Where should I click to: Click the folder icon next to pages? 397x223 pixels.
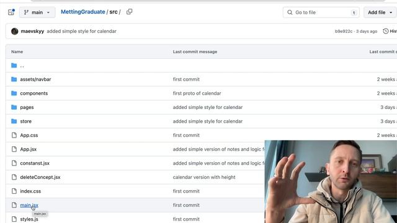[x=14, y=107]
